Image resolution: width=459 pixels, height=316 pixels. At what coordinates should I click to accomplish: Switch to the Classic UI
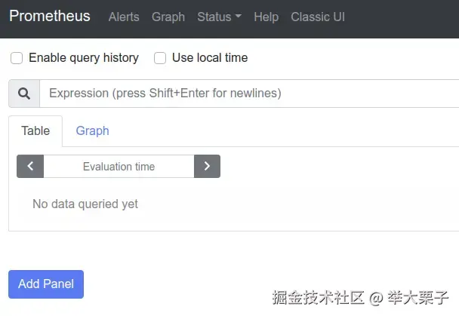click(318, 17)
